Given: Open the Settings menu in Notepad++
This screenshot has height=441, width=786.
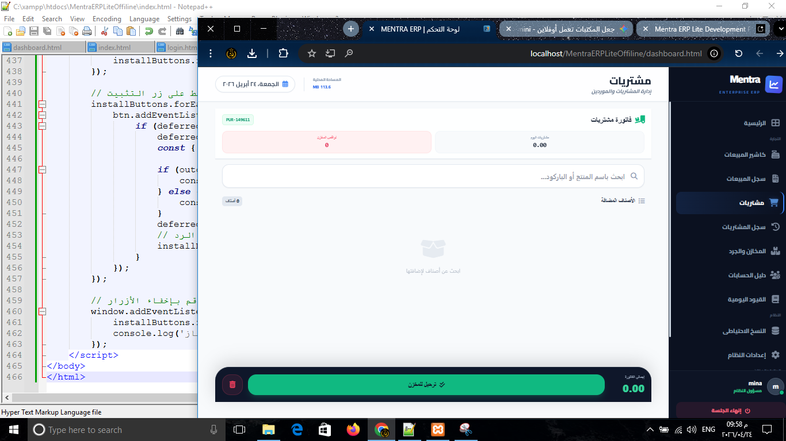Looking at the screenshot, I should point(180,18).
